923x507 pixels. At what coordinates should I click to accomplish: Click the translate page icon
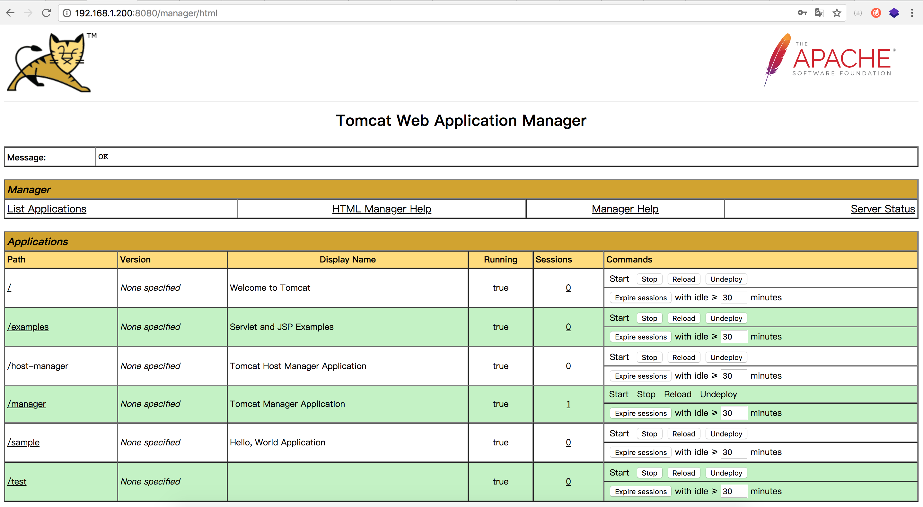point(820,13)
